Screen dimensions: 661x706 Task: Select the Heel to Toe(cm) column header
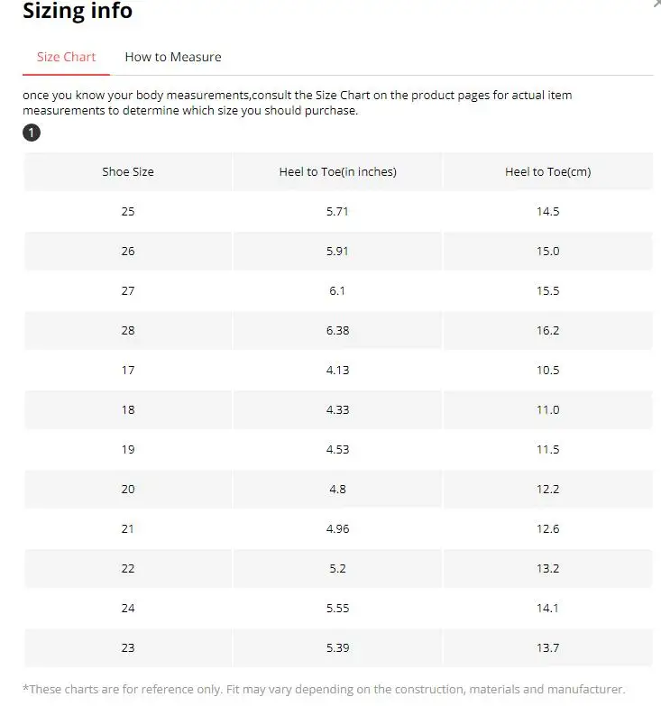coord(547,171)
